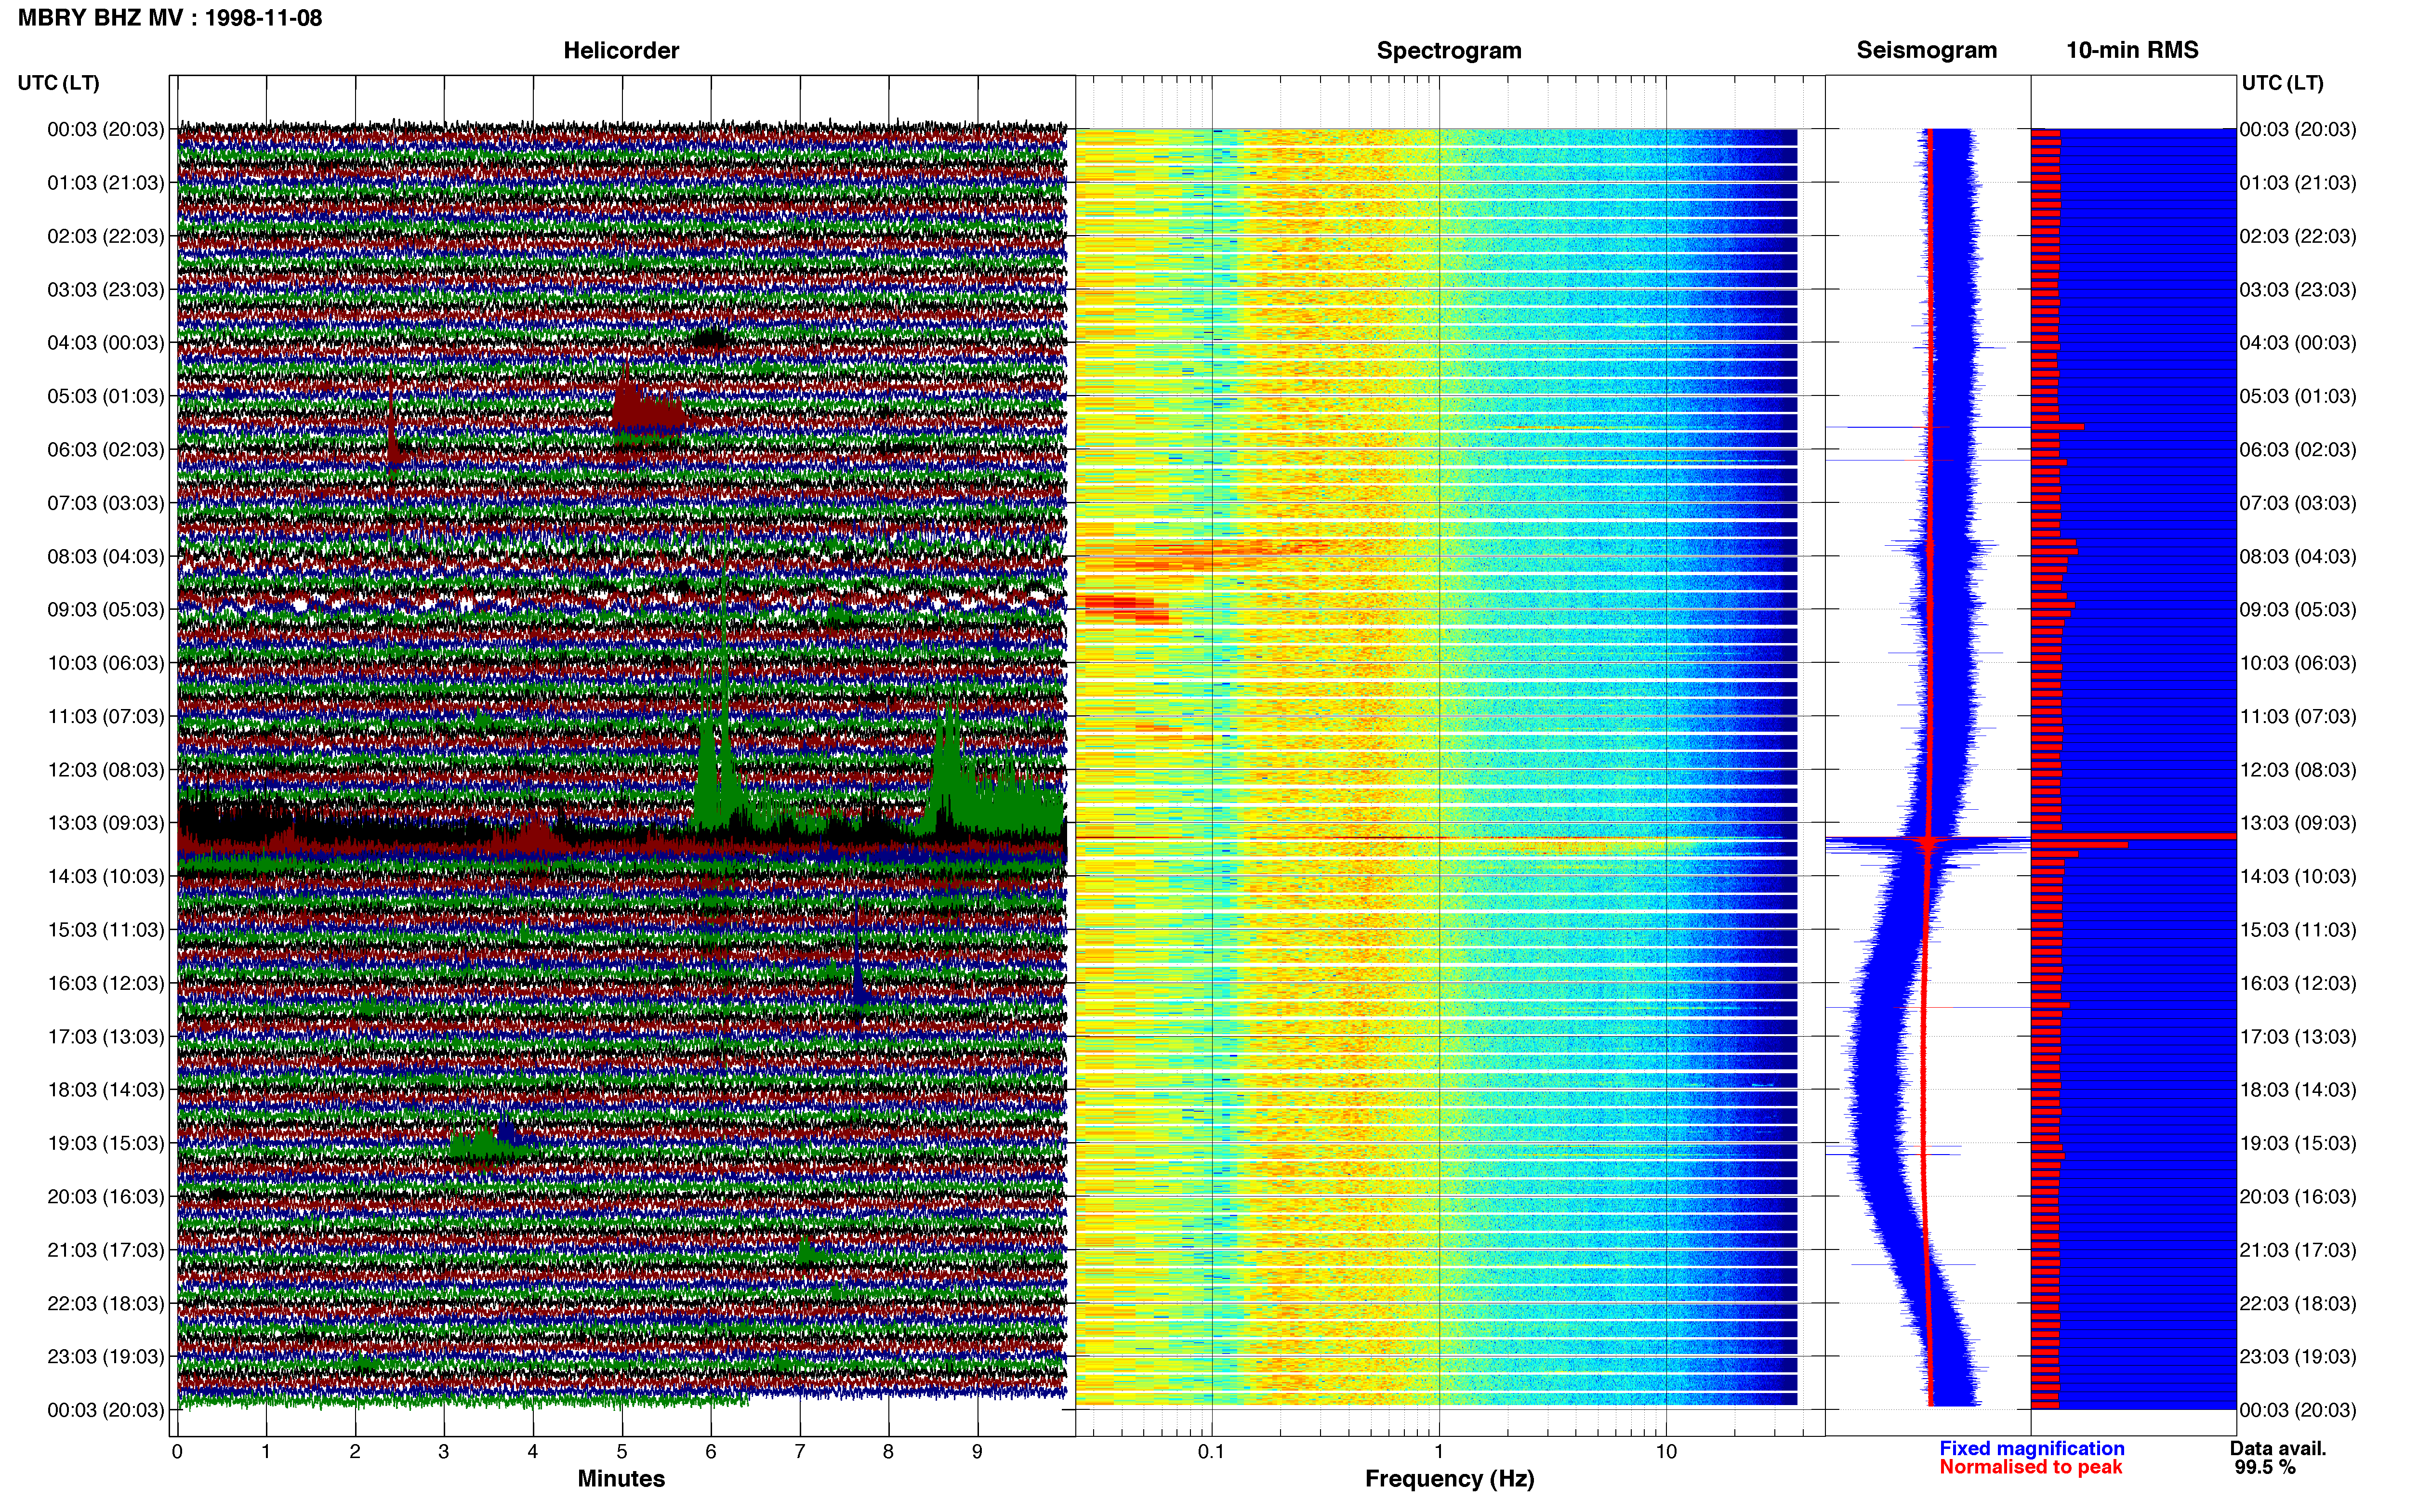This screenshot has width=2418, height=1512.
Task: Click the 'UTC (LT)' label beside the helicorder
Action: (x=59, y=83)
